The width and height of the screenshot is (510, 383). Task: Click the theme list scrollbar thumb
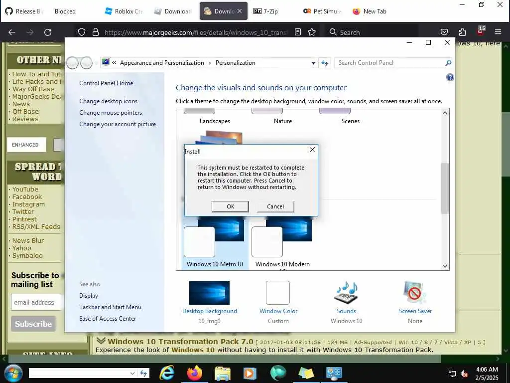(x=445, y=188)
